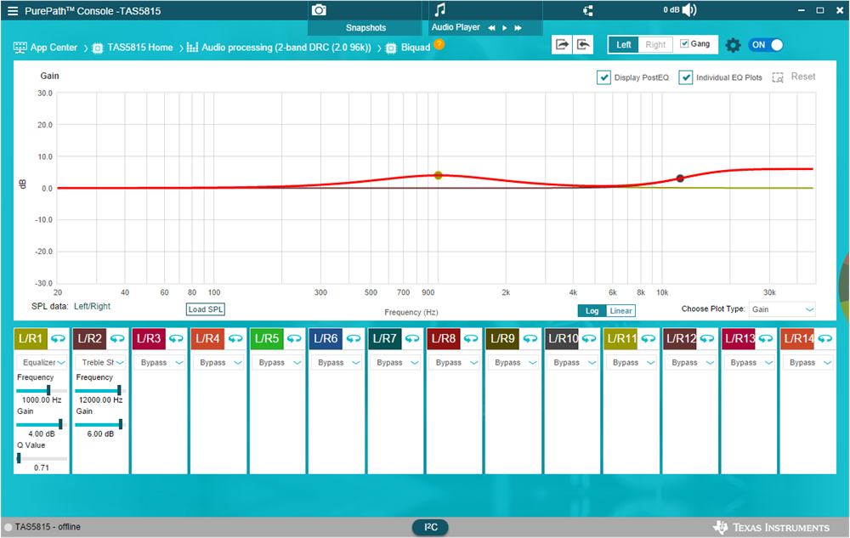Click the import arrow icon
This screenshot has width=850, height=538.
click(x=583, y=45)
